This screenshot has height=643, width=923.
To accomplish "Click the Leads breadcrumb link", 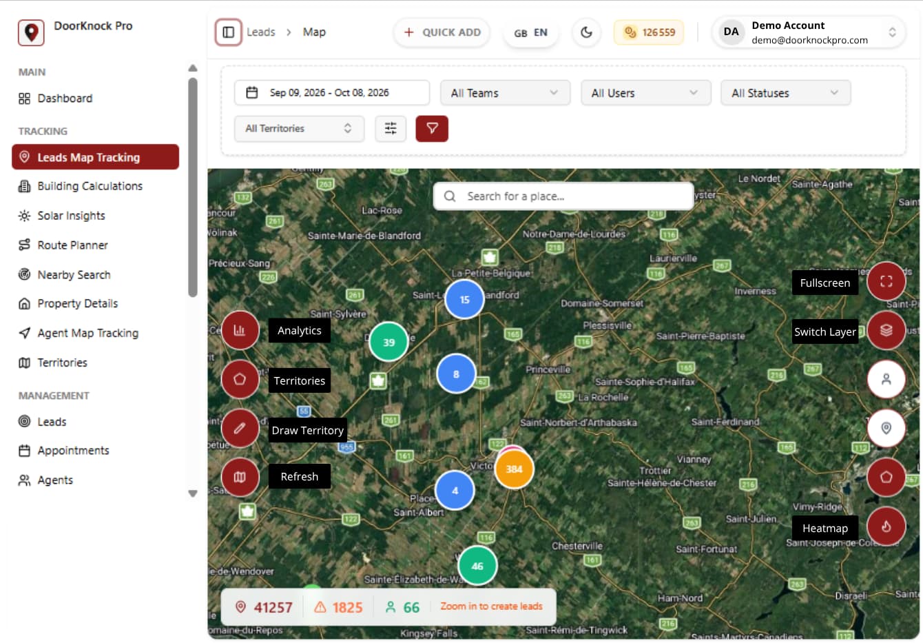I will 261,32.
